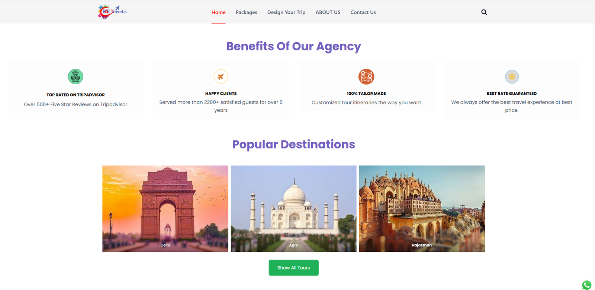Select the Delhi destination image

165,209
